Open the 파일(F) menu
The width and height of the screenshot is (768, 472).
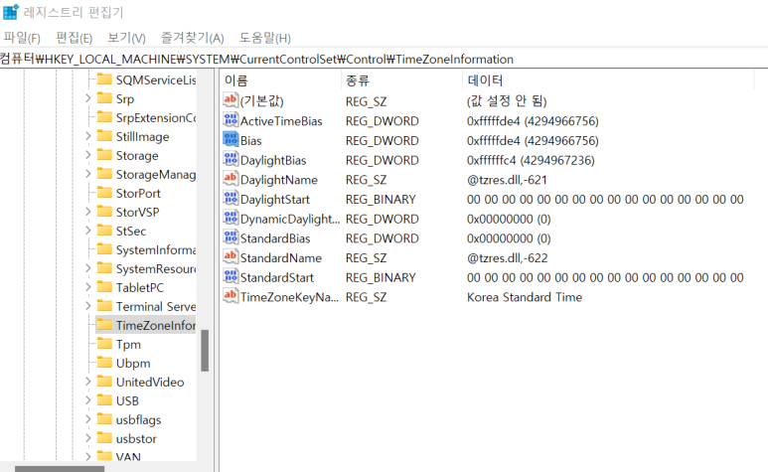(22, 38)
